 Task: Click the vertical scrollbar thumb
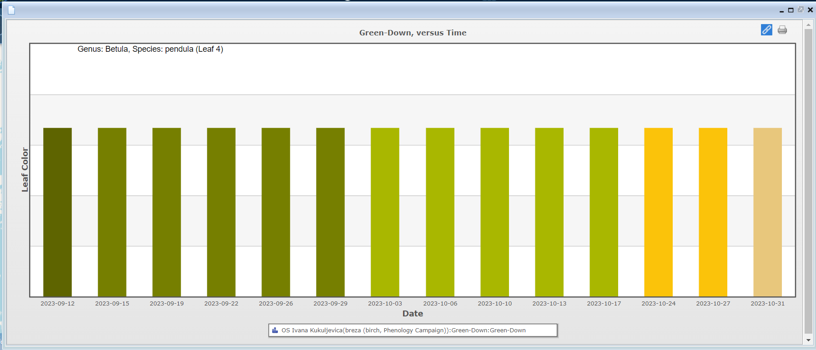808,182
